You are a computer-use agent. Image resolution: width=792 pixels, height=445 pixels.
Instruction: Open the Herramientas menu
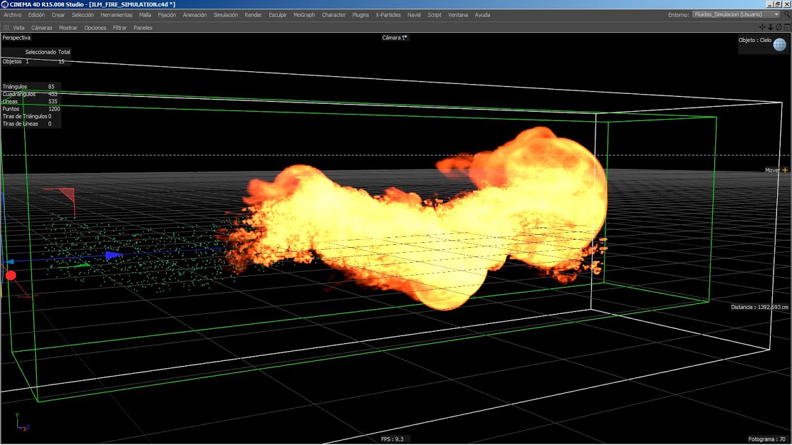pos(116,15)
